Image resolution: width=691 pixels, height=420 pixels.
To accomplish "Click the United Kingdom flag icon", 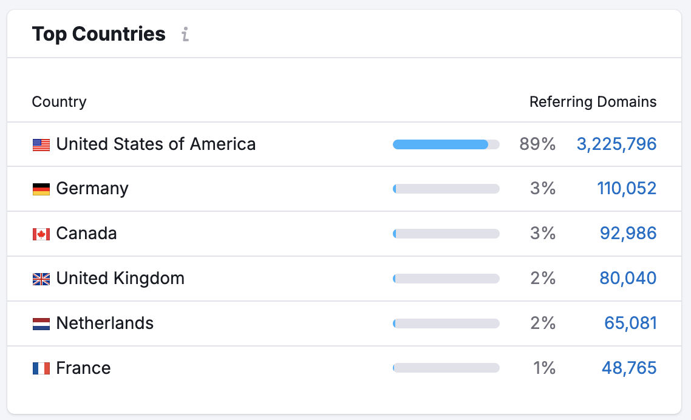I will (40, 278).
